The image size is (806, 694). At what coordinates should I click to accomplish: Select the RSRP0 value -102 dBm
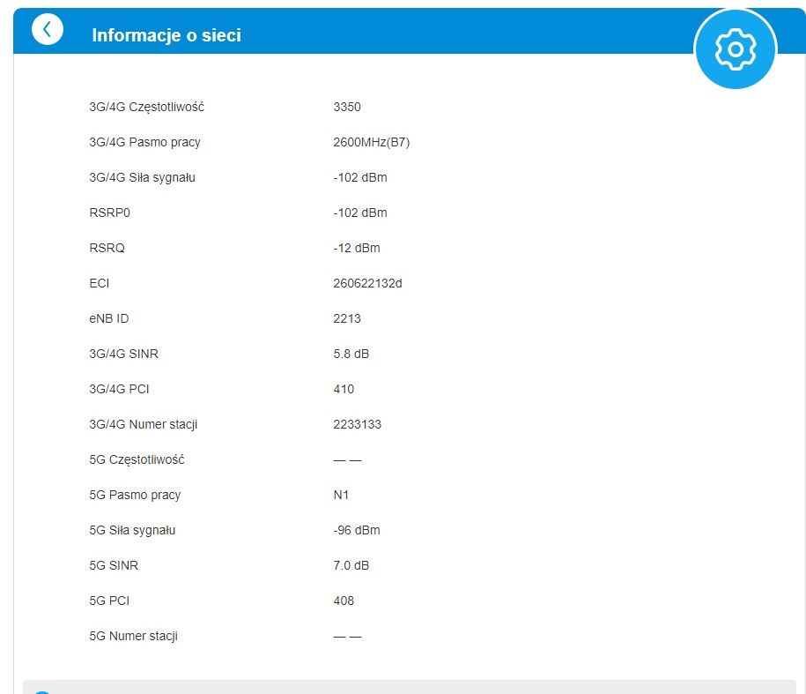point(356,213)
